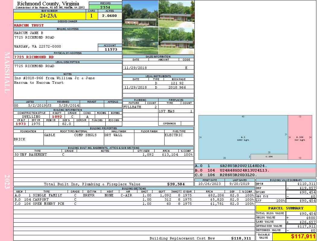Click the HARCUM TRUST deeded owner name
The width and height of the screenshot is (317, 241).
pos(29,25)
